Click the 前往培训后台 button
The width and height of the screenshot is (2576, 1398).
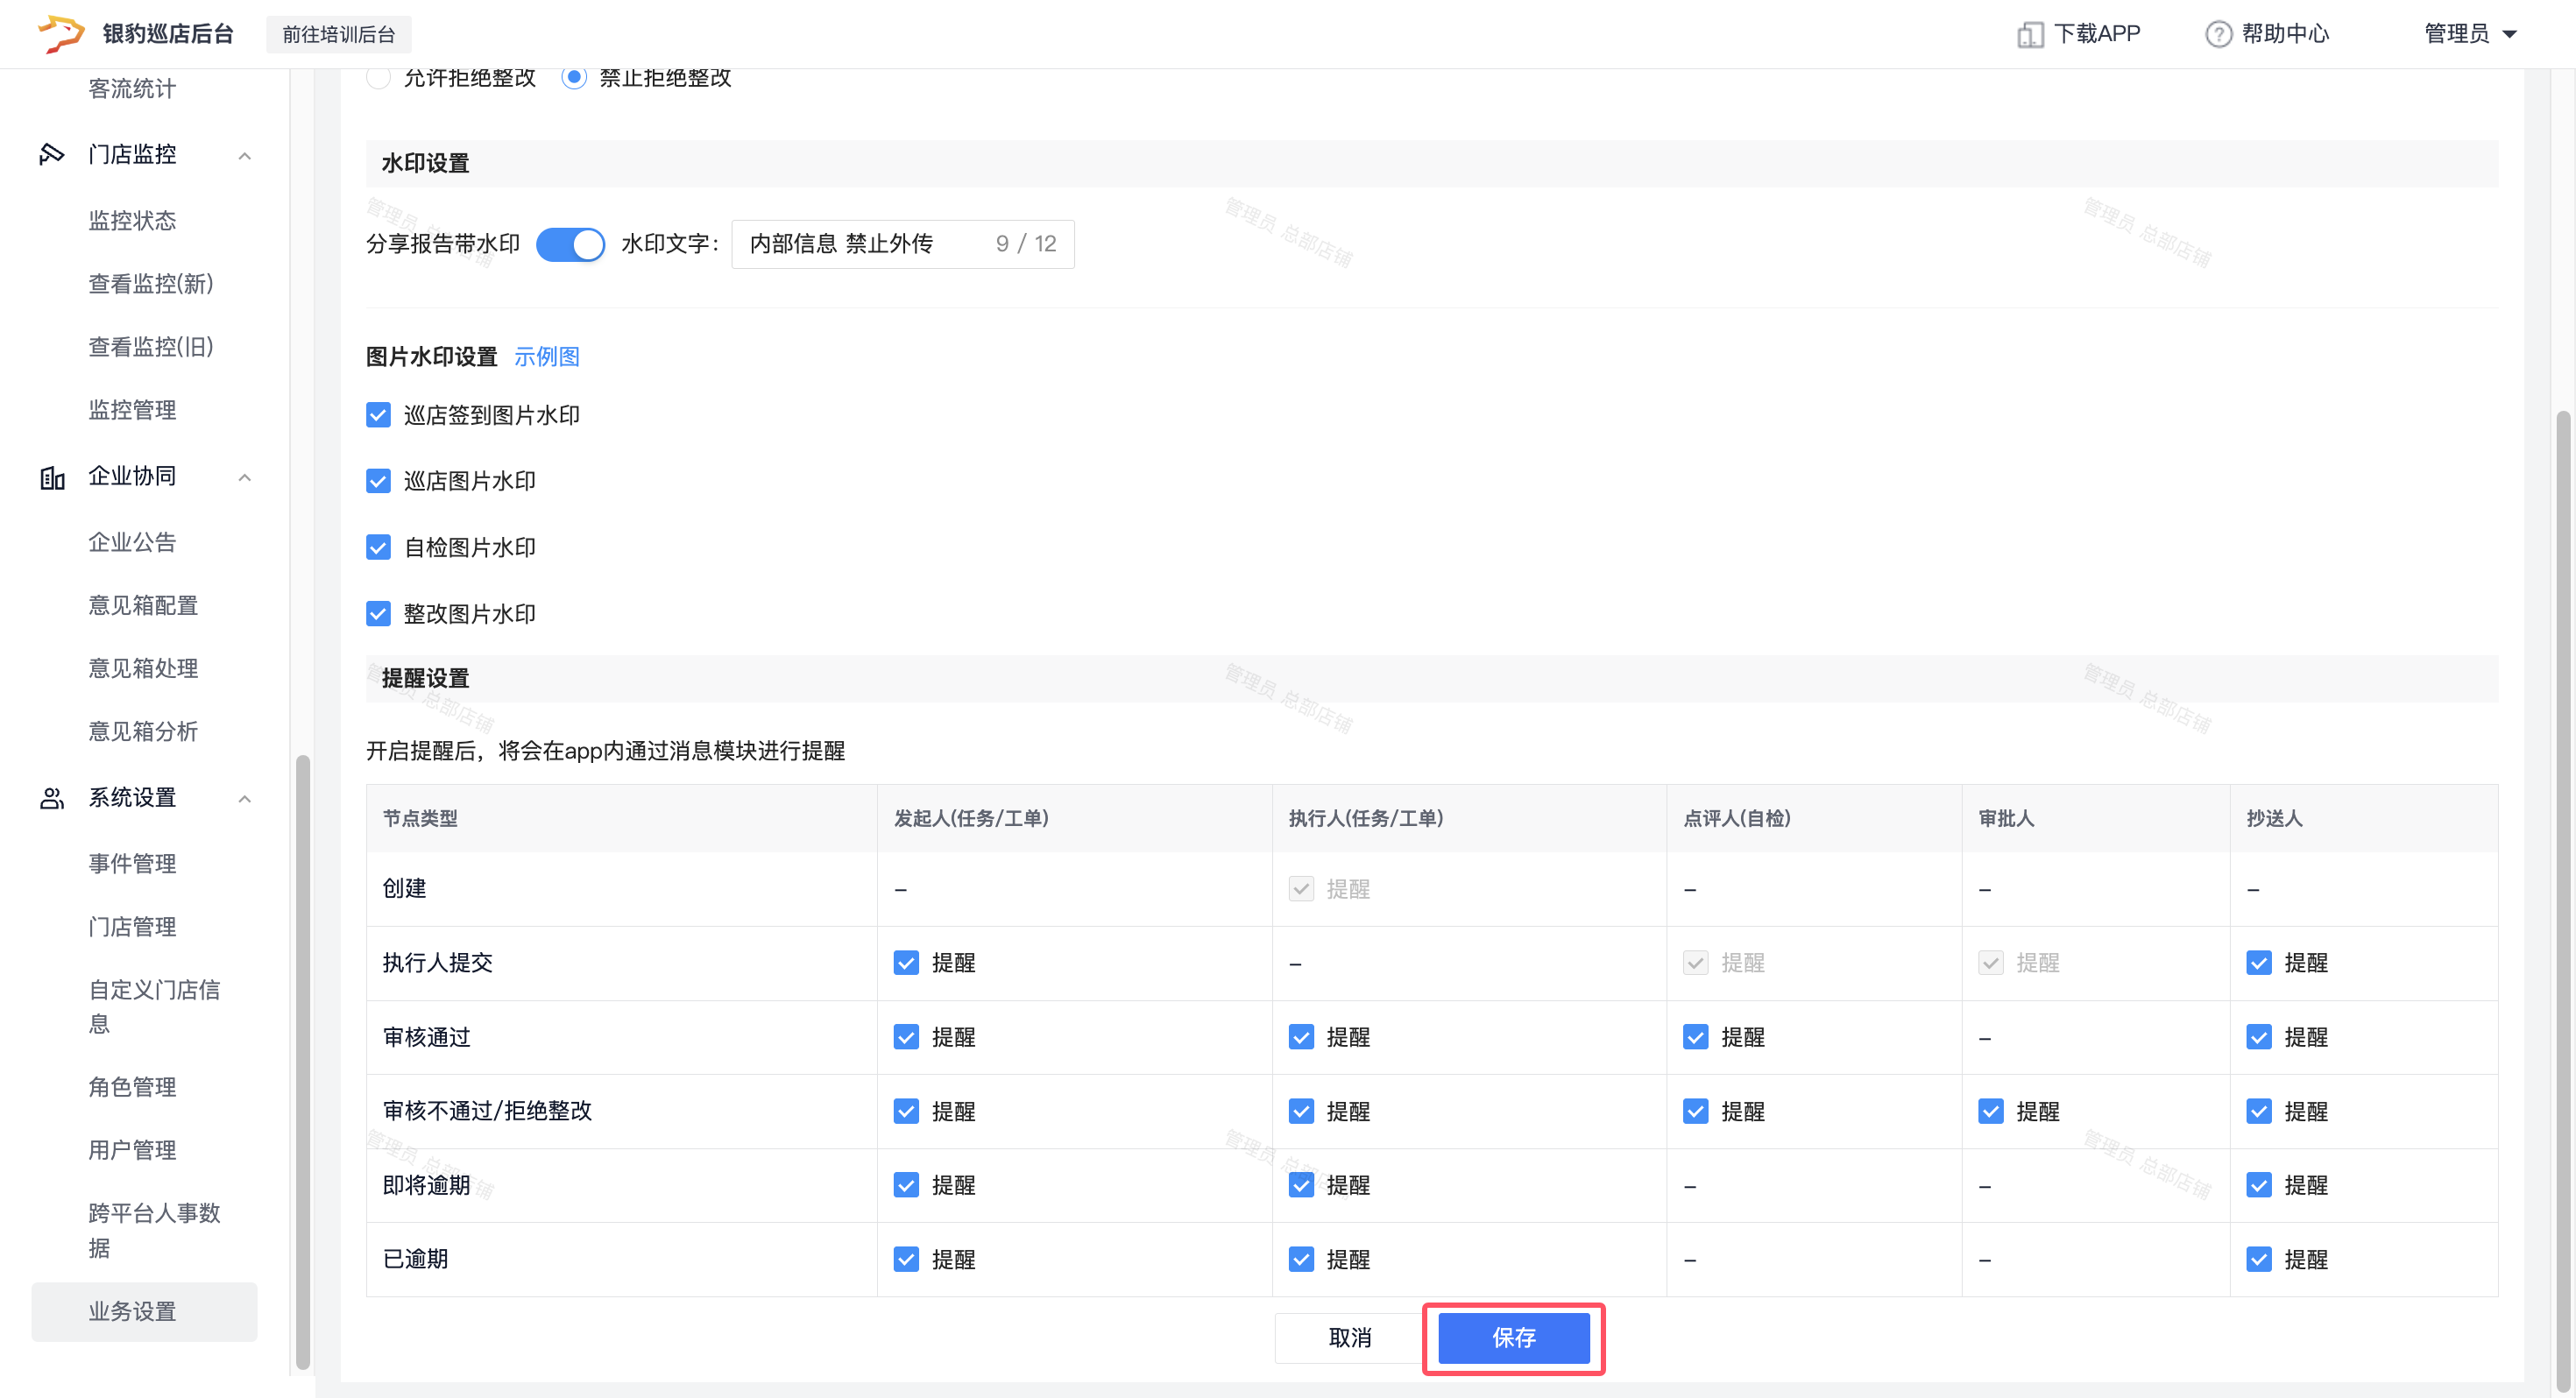click(x=338, y=35)
